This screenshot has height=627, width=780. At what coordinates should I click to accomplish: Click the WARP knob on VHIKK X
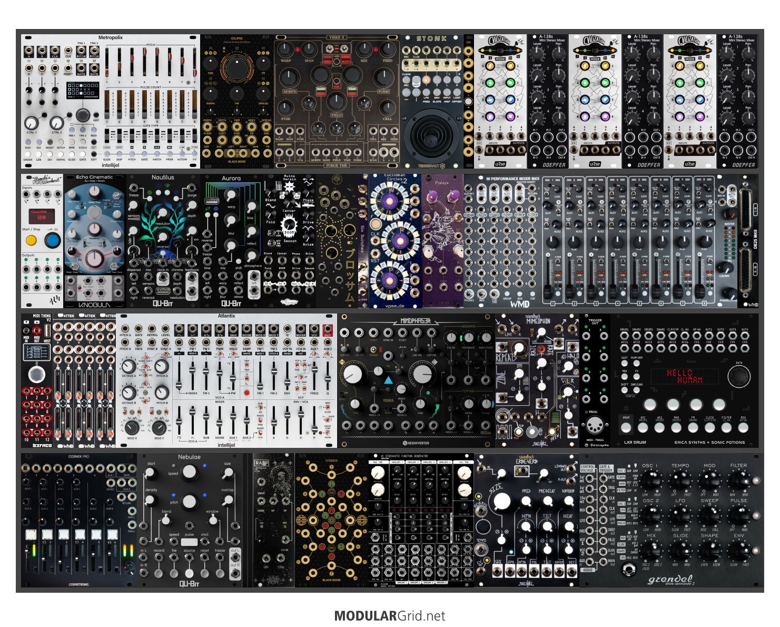click(x=285, y=50)
